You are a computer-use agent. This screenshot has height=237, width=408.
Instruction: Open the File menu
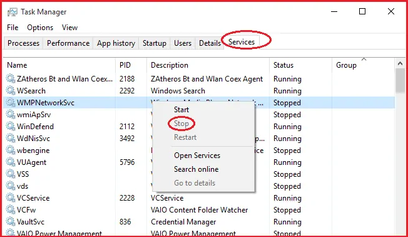point(13,28)
